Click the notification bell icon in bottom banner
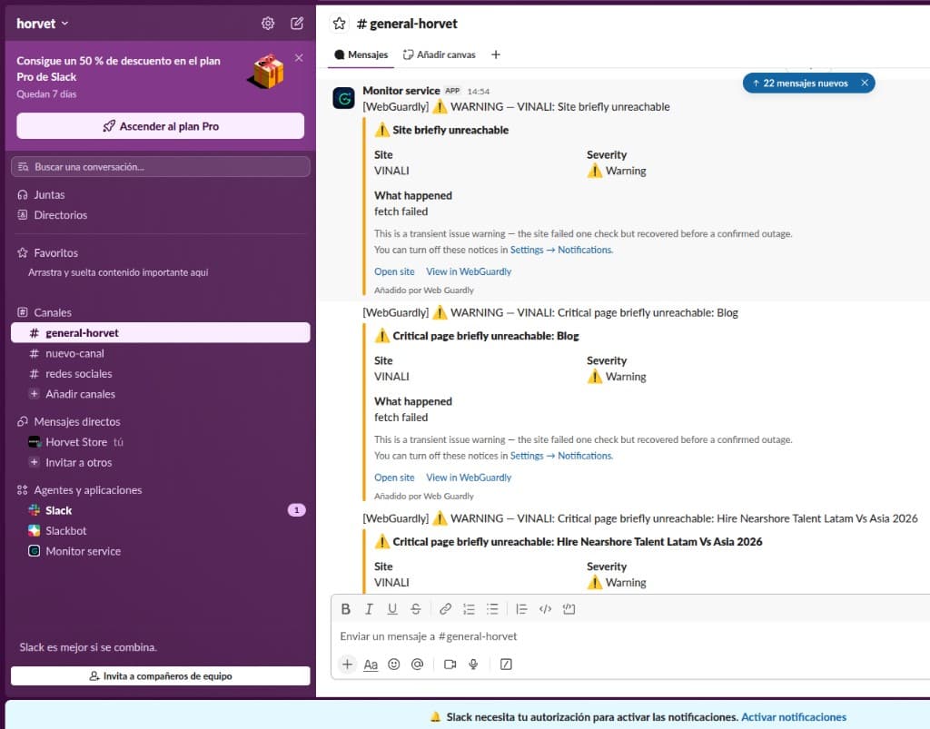 [435, 717]
